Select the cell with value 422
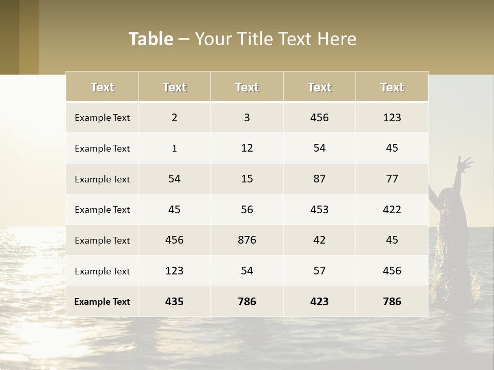Screen dimensions: 494x370 pos(392,209)
